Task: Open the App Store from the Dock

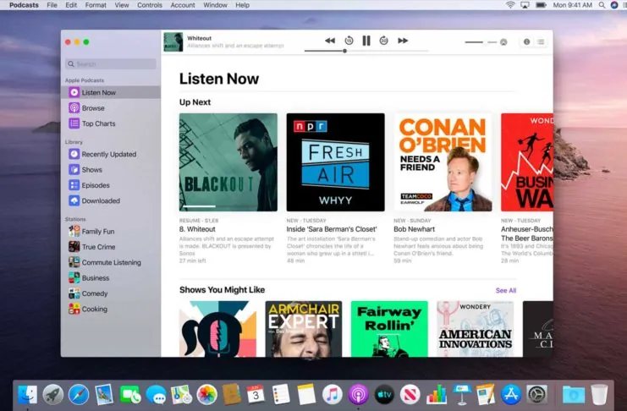Action: pos(511,395)
